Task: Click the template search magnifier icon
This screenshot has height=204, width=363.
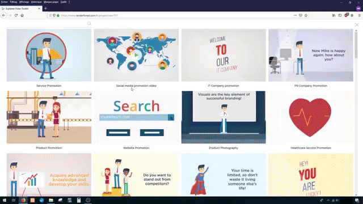Action: point(89,24)
